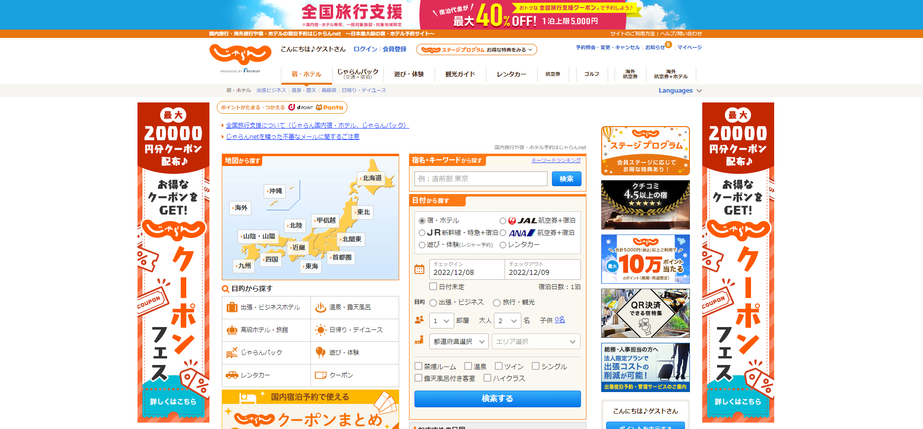The width and height of the screenshot is (923, 429).
Task: Select ANA 航空券+宿泊 radio option
Action: 503,232
